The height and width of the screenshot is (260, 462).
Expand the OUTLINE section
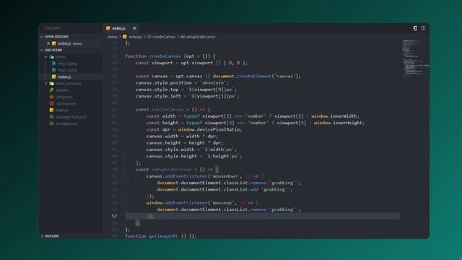pyautogui.click(x=42, y=236)
